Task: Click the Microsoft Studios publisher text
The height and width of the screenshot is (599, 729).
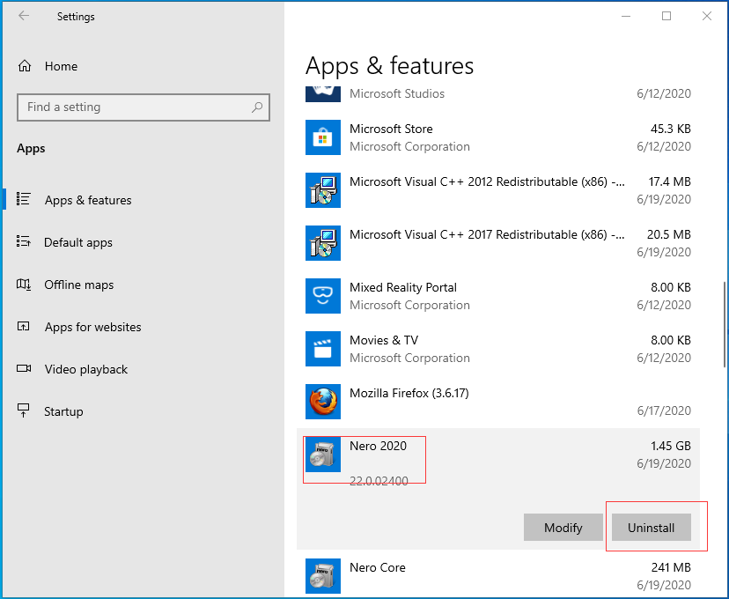Action: [397, 93]
